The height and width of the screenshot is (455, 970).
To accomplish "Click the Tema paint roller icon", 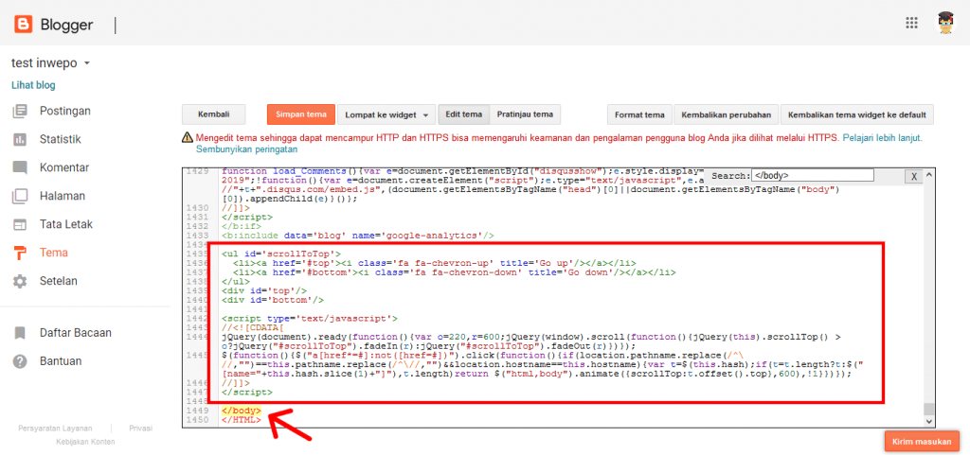I will point(21,254).
